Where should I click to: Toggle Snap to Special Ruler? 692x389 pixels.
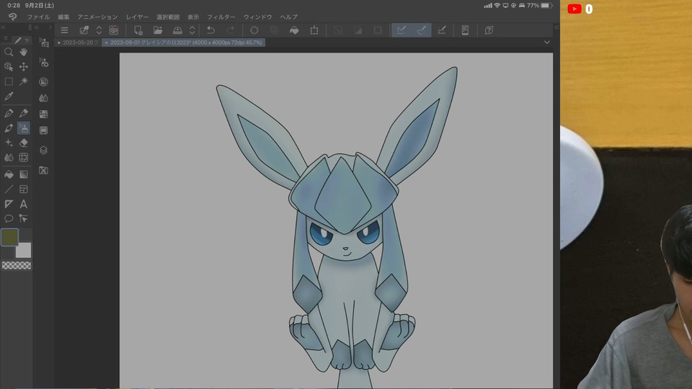[422, 30]
